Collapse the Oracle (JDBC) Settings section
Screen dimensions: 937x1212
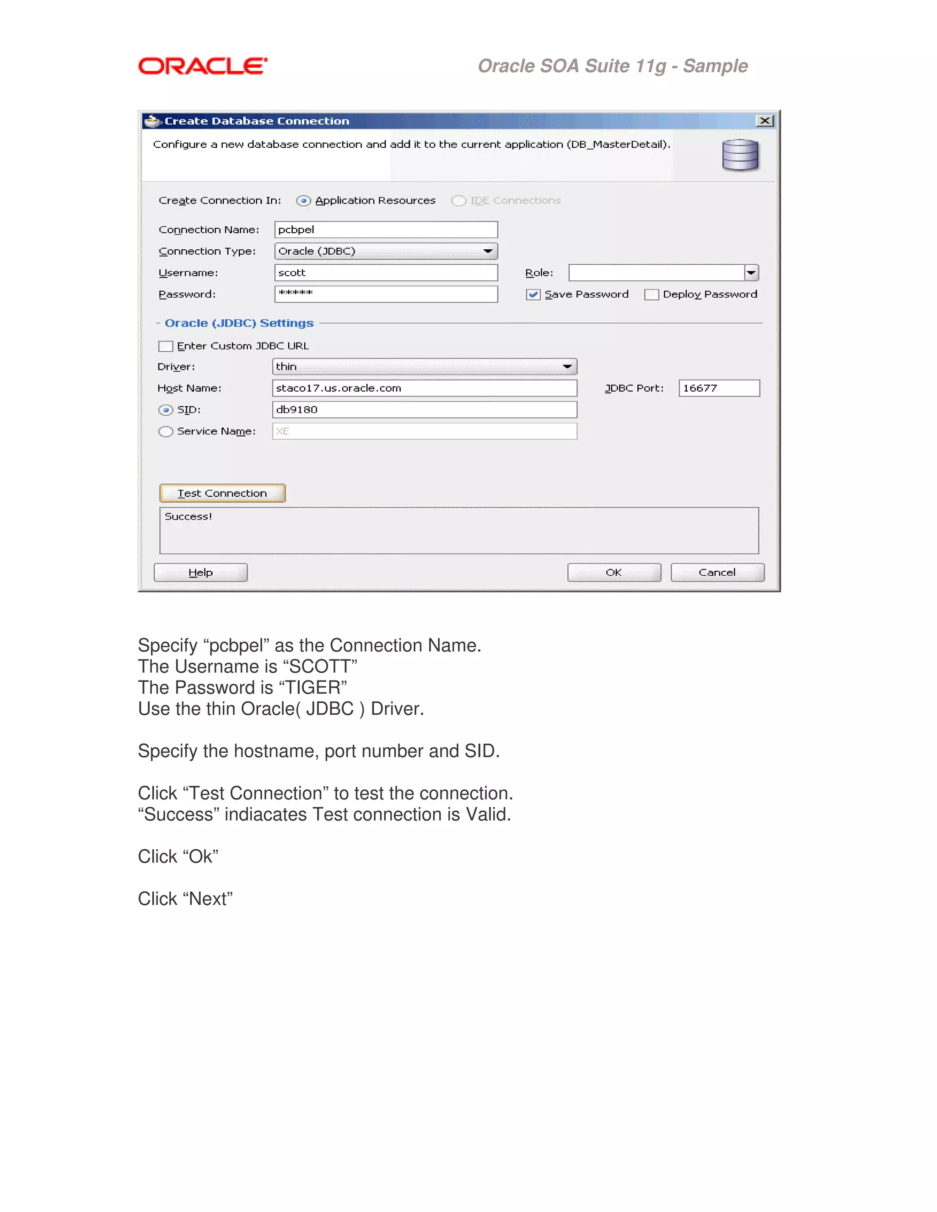[x=158, y=323]
